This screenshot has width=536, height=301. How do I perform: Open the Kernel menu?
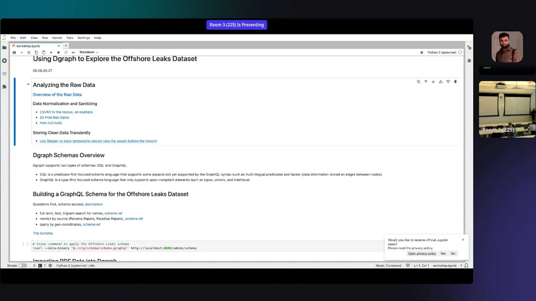point(57,38)
